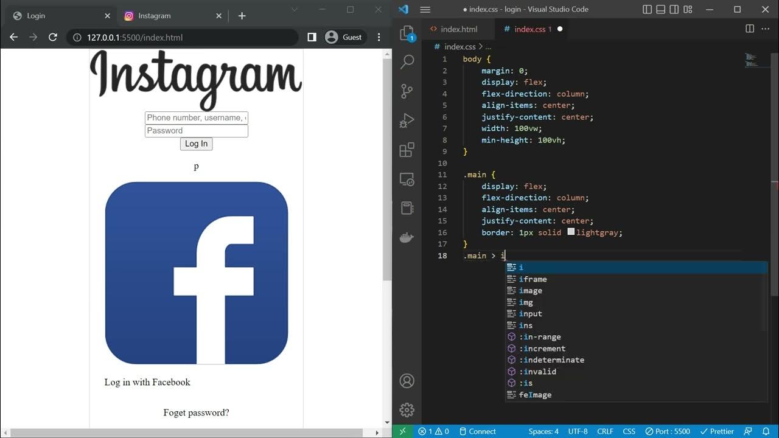Click phone number, username input field
Screen dimensions: 779x438
pyautogui.click(x=197, y=117)
